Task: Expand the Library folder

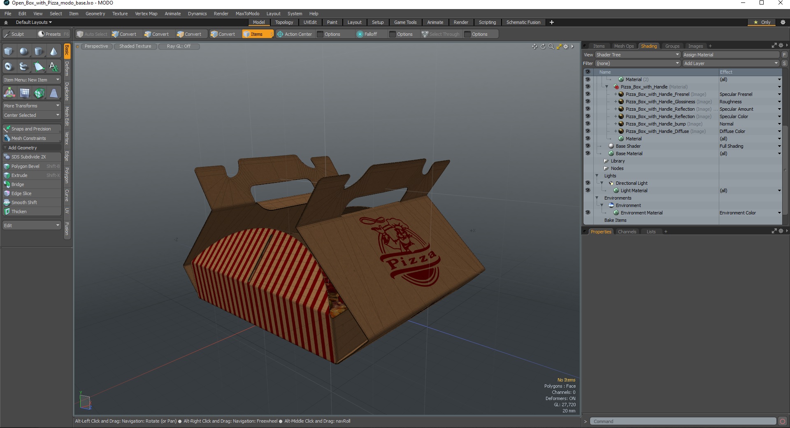Action: click(x=606, y=161)
